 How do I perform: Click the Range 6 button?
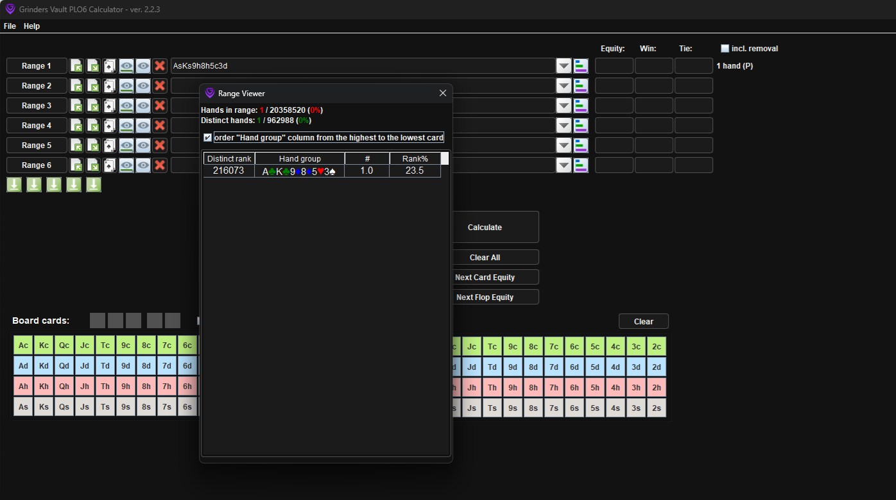[37, 165]
